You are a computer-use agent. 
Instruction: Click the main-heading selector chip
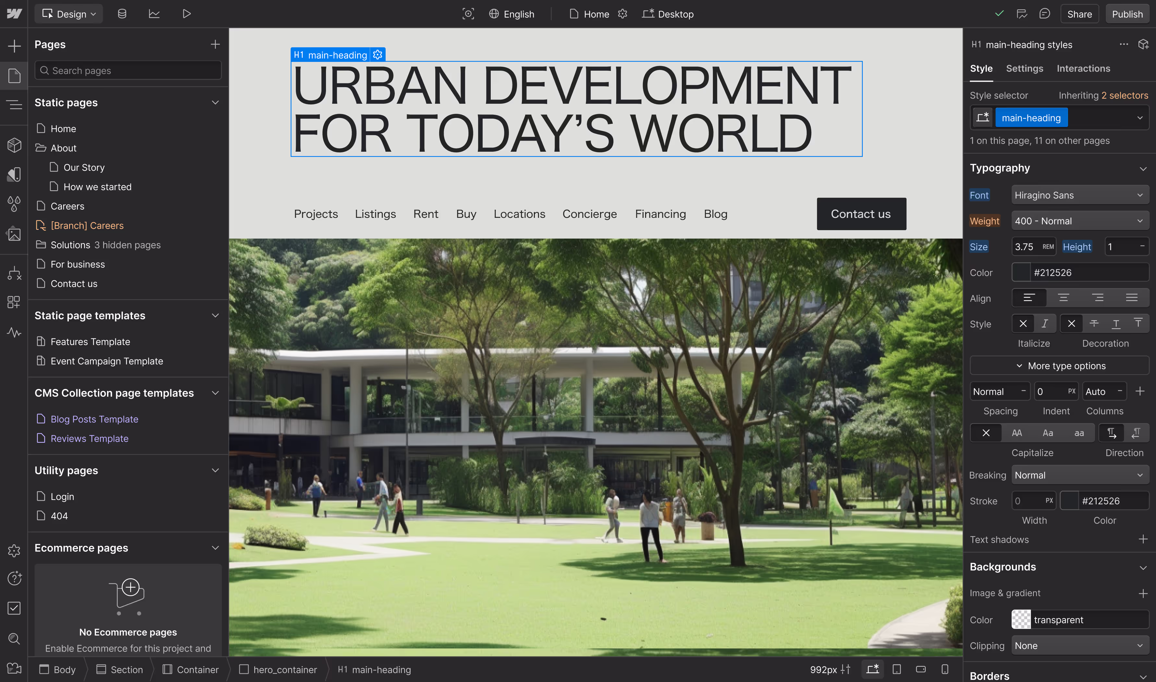[x=1031, y=118]
